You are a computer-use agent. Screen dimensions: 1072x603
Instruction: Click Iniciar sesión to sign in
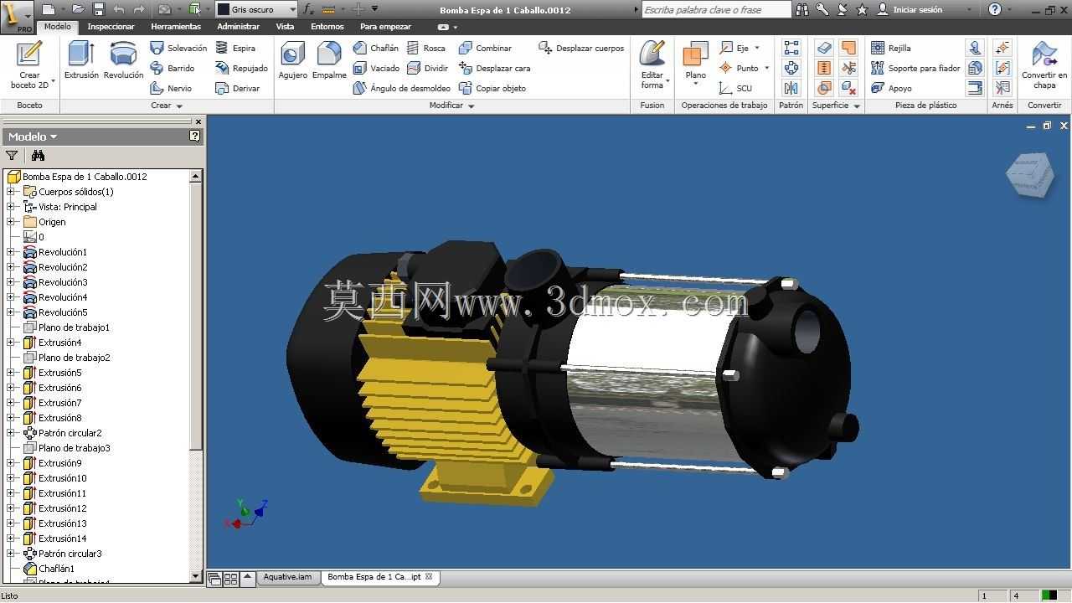click(917, 9)
